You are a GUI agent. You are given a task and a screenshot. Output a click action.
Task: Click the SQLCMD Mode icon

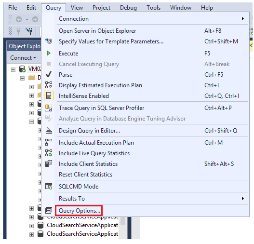[x=49, y=186]
